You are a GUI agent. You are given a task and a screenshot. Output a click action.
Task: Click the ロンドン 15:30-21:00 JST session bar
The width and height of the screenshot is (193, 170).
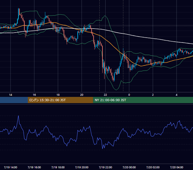point(60,100)
